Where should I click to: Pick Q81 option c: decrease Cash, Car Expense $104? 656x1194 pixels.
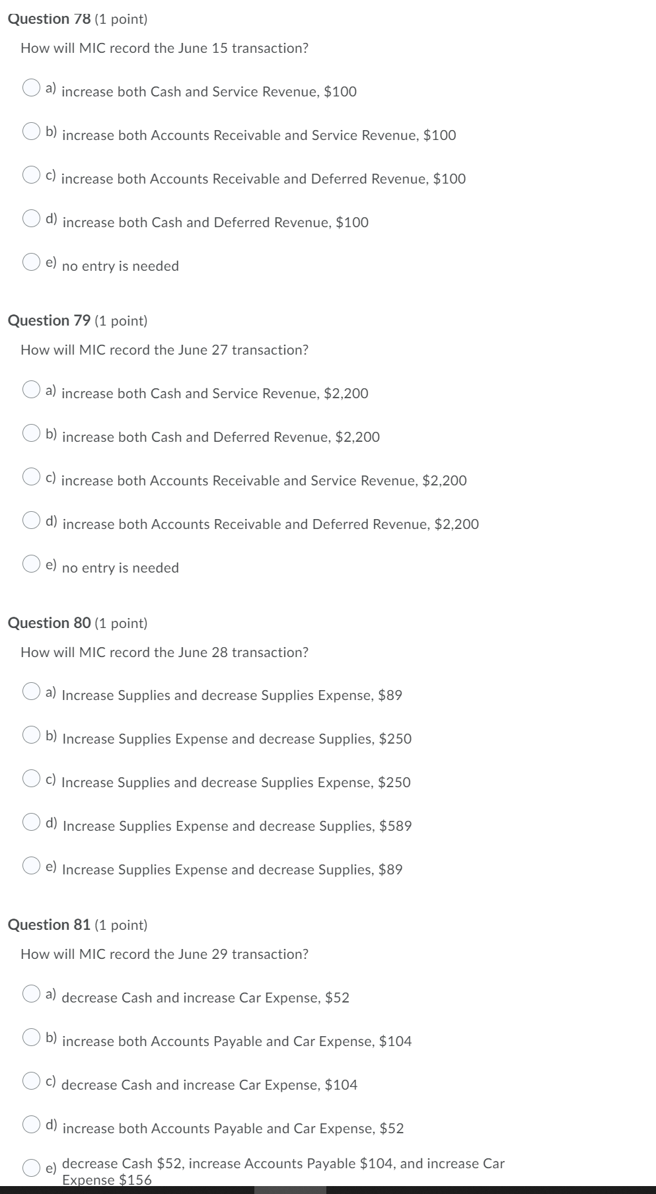(32, 1080)
